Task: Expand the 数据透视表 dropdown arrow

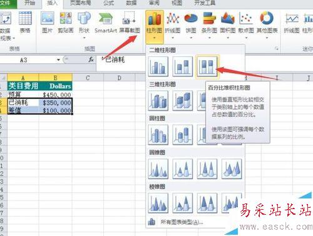Action: coord(14,38)
